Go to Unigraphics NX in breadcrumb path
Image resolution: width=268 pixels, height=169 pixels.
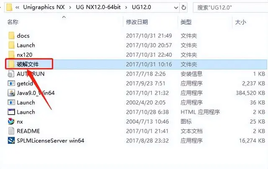[x=44, y=7]
